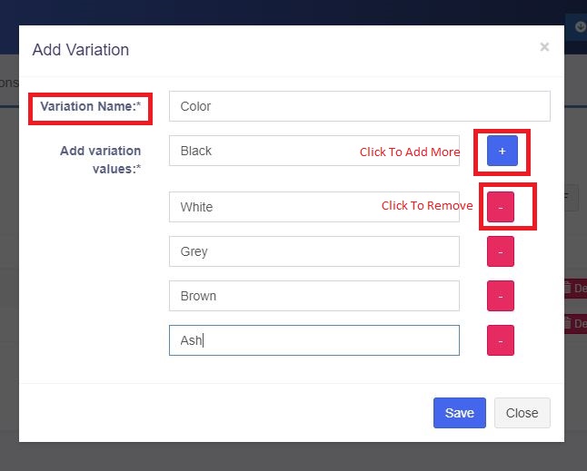Click the lower partially hidden Delete button
The width and height of the screenshot is (587, 471).
(576, 323)
